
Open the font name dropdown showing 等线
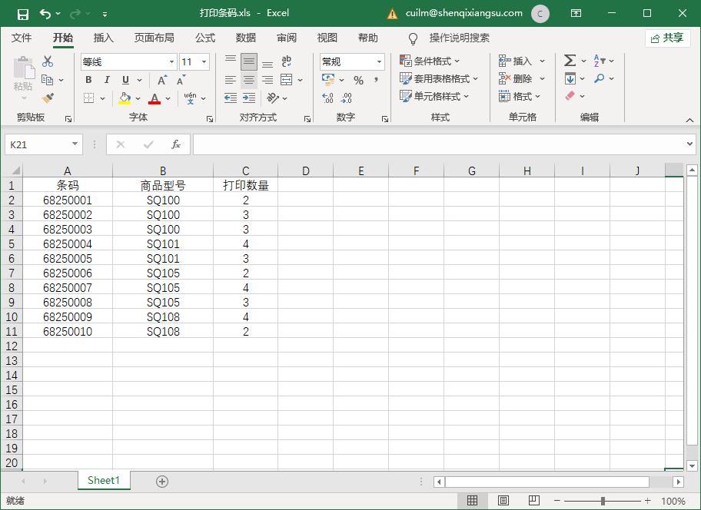171,61
